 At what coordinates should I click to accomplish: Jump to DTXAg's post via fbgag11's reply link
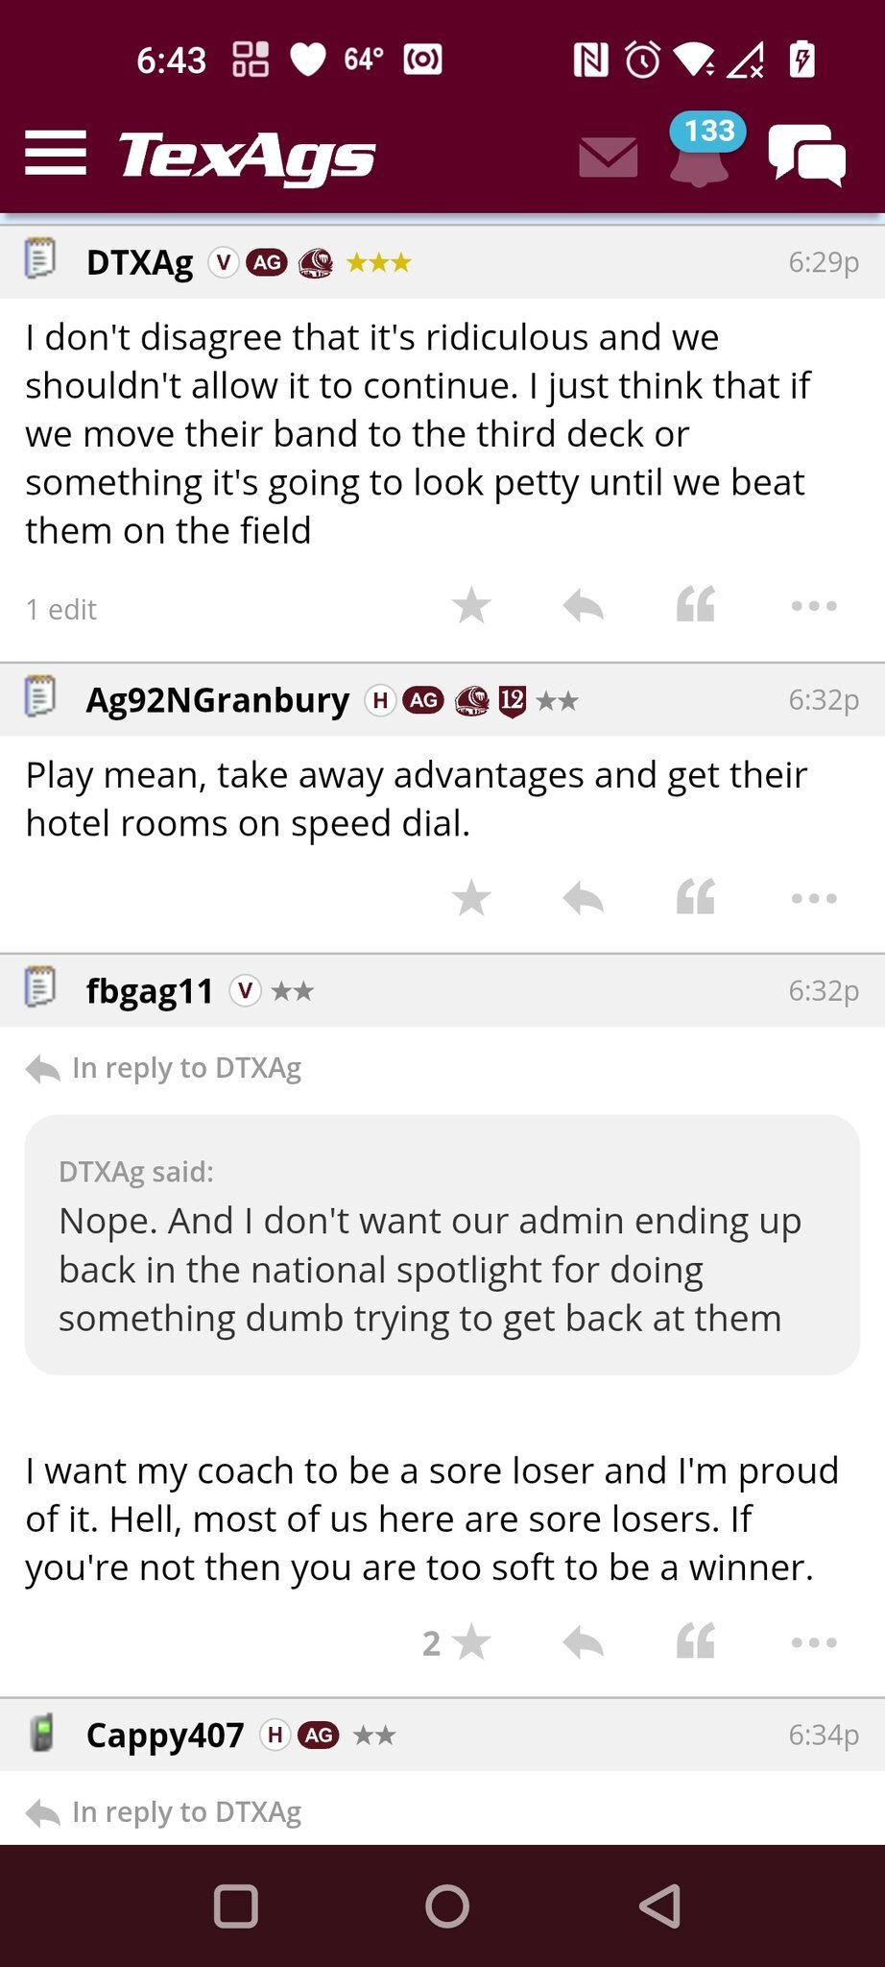(x=186, y=1068)
